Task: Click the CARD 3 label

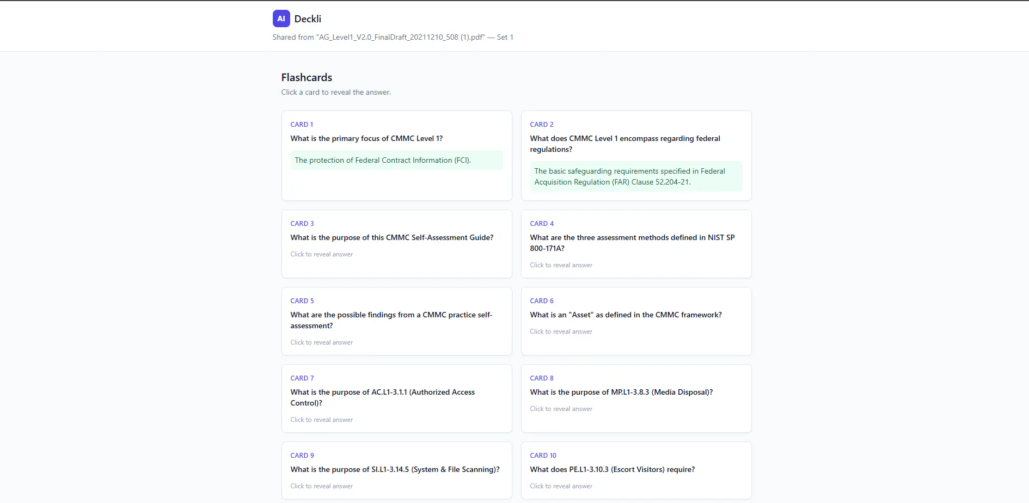Action: (302, 224)
